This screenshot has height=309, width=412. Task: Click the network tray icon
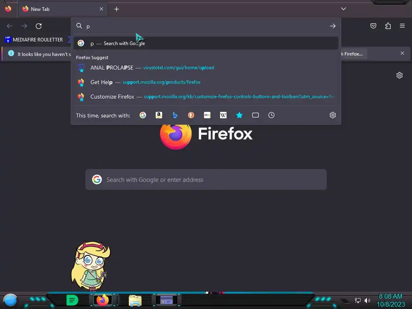click(x=357, y=300)
